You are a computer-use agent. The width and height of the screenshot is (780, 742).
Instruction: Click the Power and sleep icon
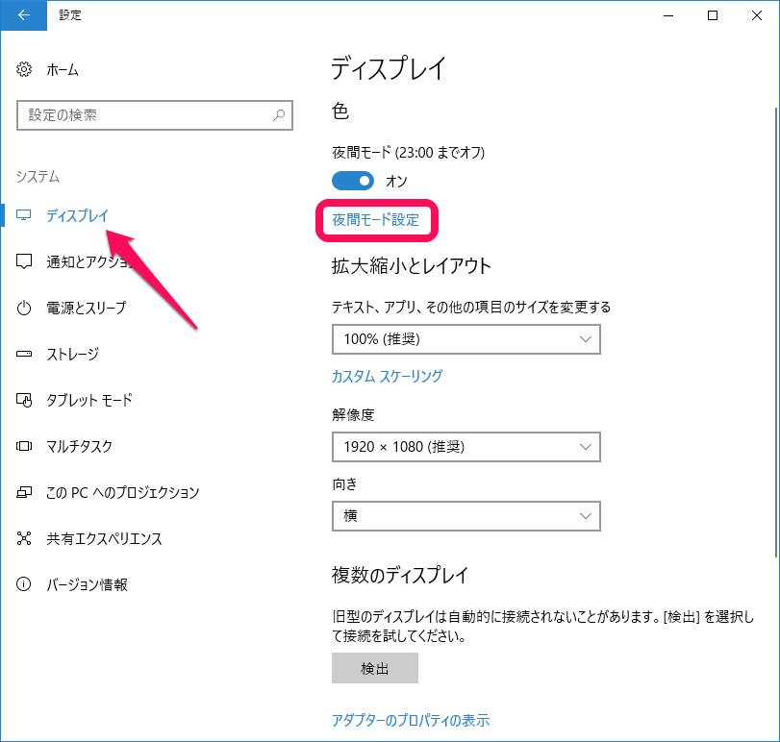[24, 309]
